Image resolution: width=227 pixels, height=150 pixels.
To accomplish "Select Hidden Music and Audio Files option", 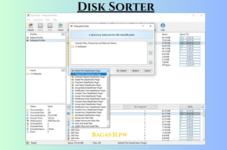I will coord(89,126).
